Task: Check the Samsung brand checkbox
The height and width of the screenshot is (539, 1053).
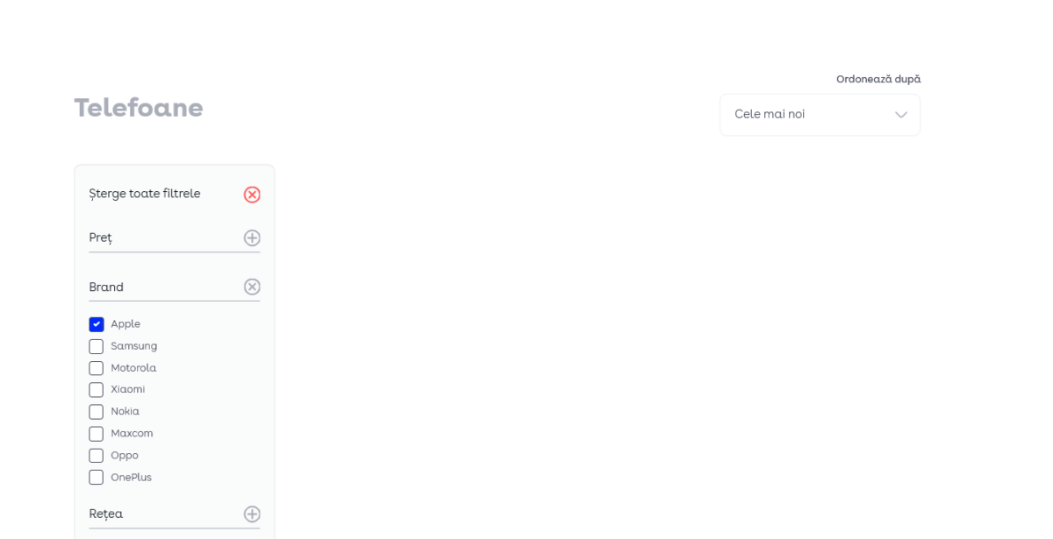Action: coord(97,346)
